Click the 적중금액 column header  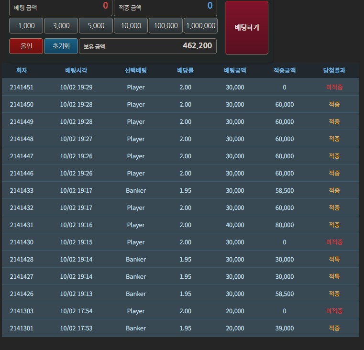tap(285, 70)
